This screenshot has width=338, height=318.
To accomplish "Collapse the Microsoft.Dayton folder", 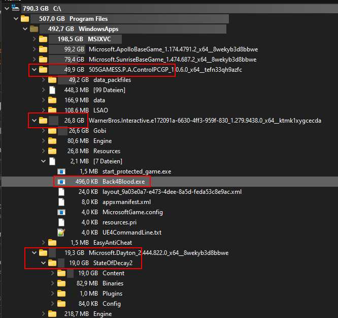I will click(35, 253).
